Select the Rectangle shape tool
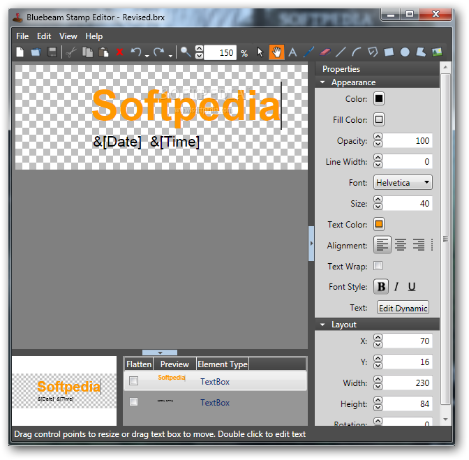469x460 pixels. (389, 52)
